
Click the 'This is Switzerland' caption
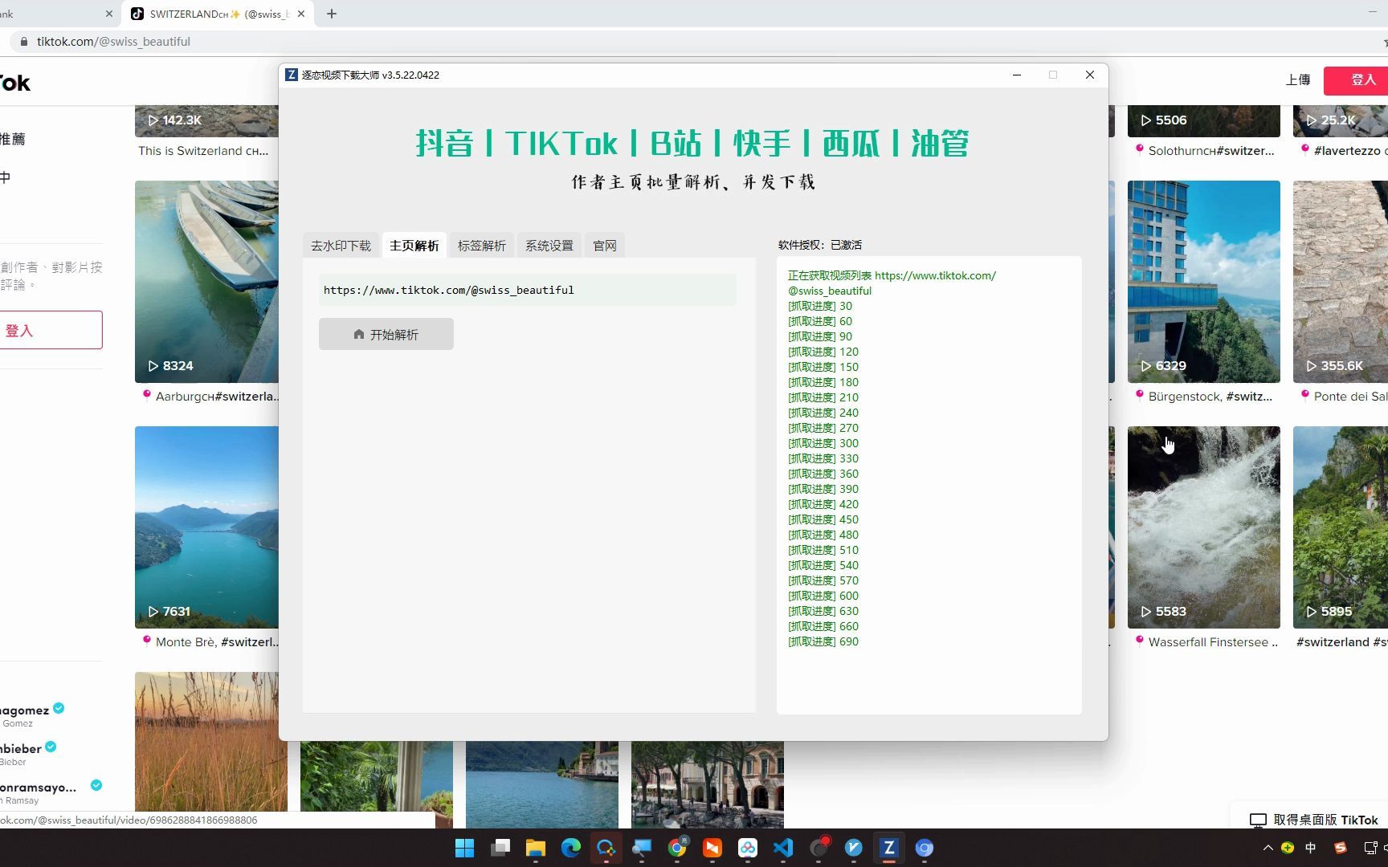coord(203,151)
